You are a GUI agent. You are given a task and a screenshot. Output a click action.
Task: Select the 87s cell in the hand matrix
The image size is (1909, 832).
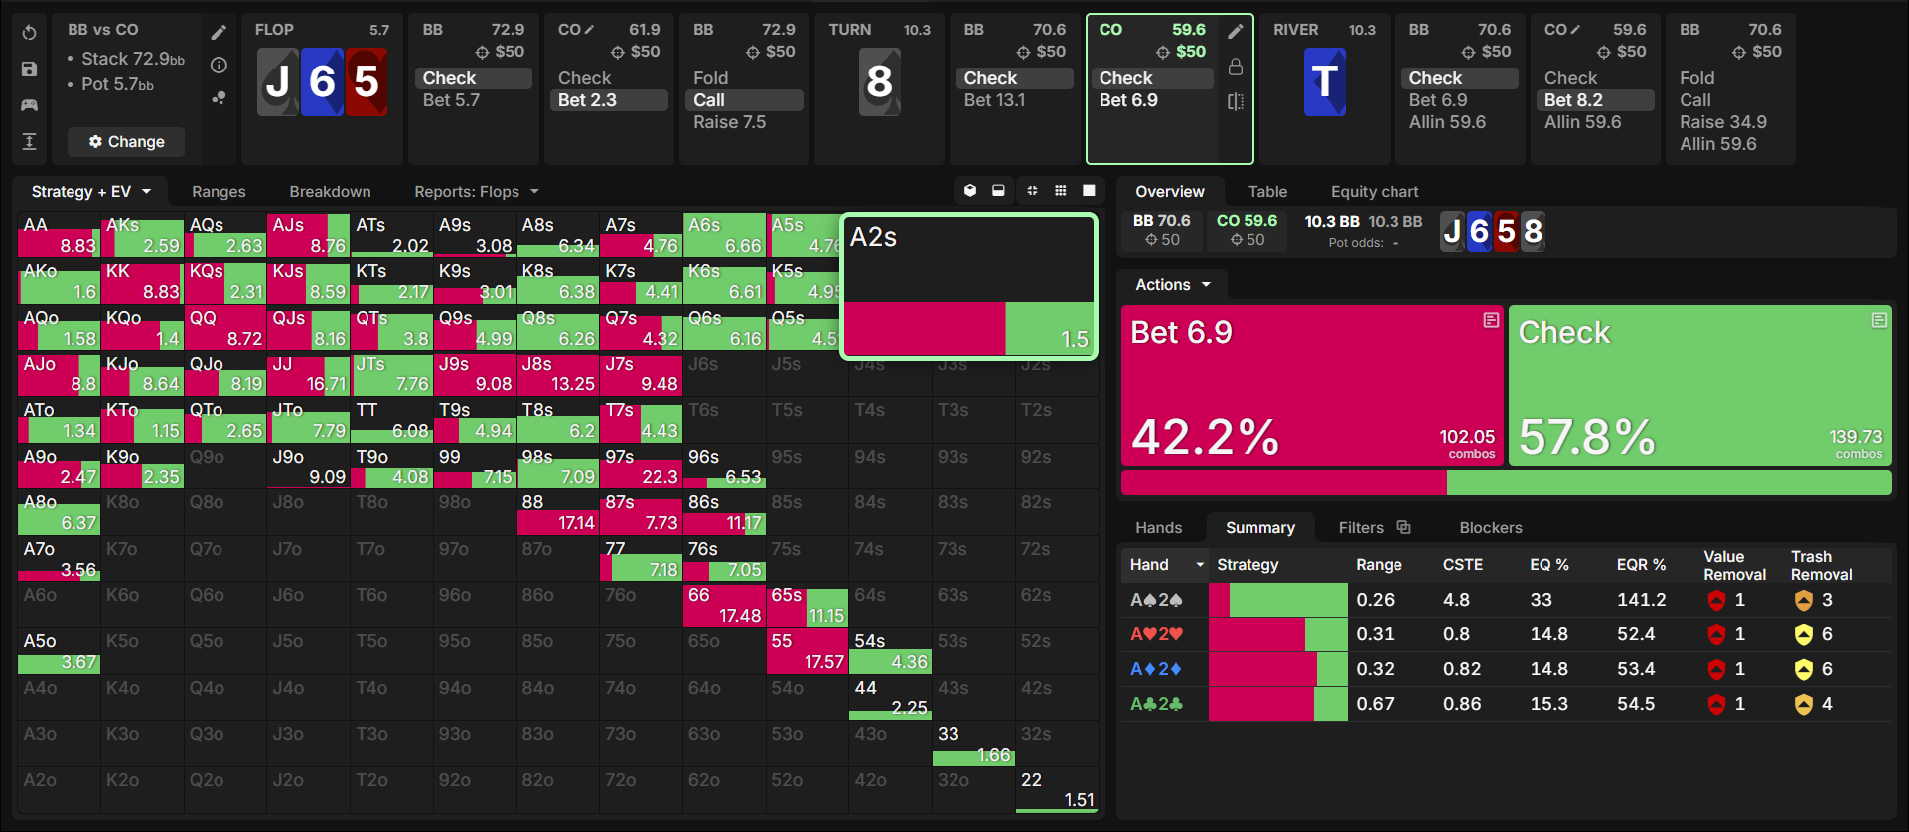pyautogui.click(x=641, y=513)
